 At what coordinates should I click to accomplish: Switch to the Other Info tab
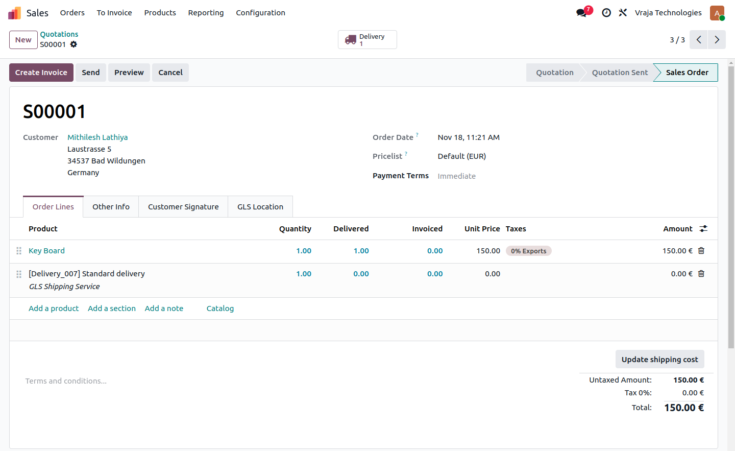(111, 207)
